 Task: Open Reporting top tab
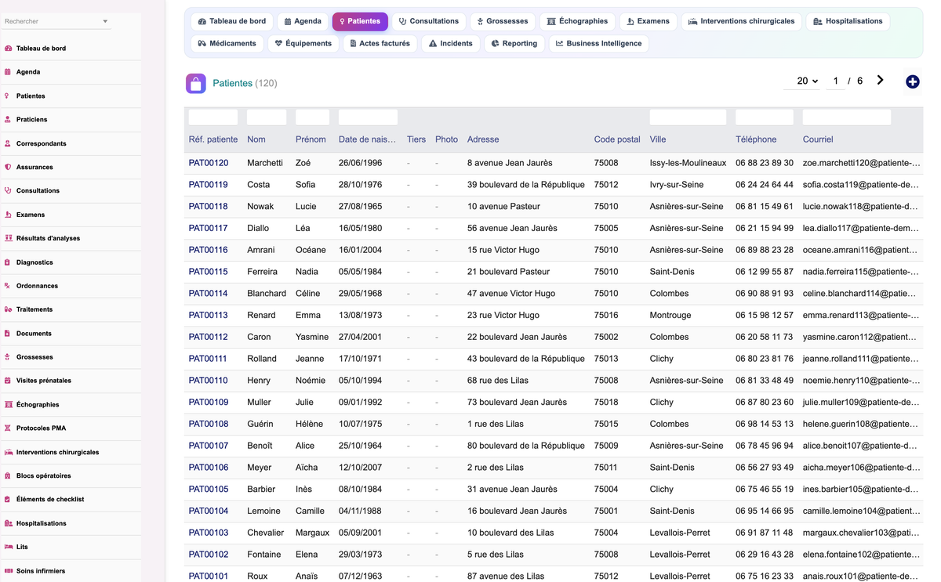pos(514,43)
